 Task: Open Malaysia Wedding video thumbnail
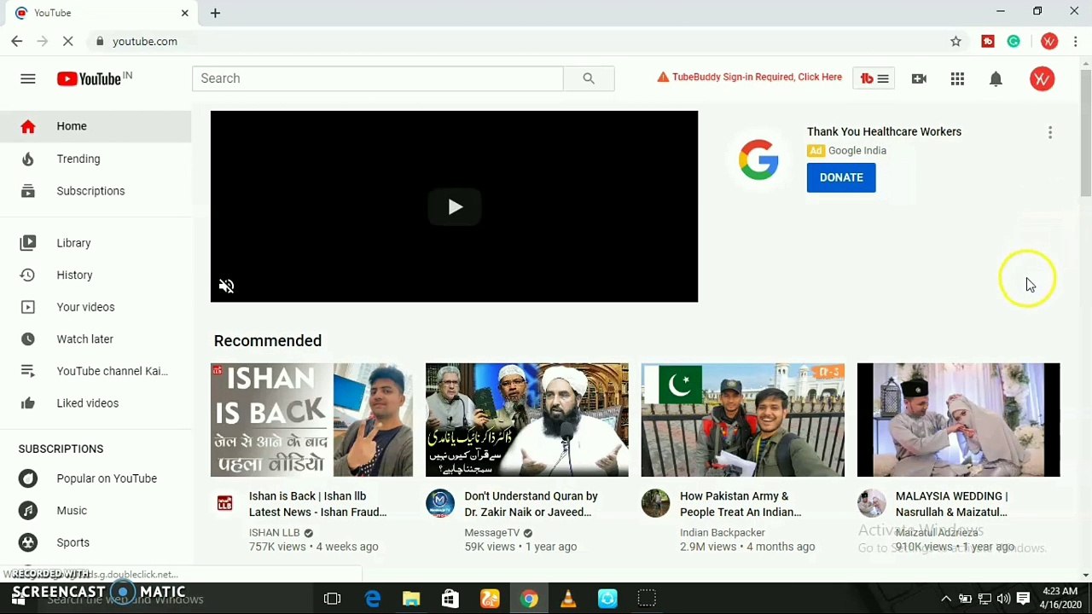958,420
